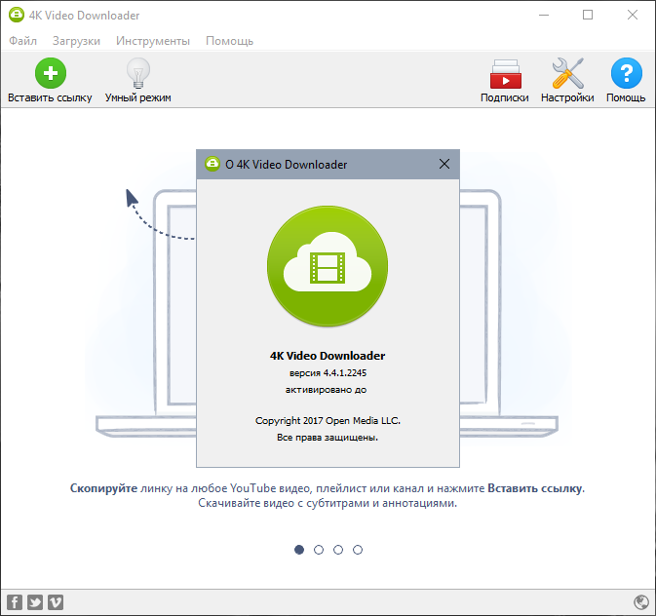Click 'Copyright 2017 Open Media LLC.' text

(328, 420)
